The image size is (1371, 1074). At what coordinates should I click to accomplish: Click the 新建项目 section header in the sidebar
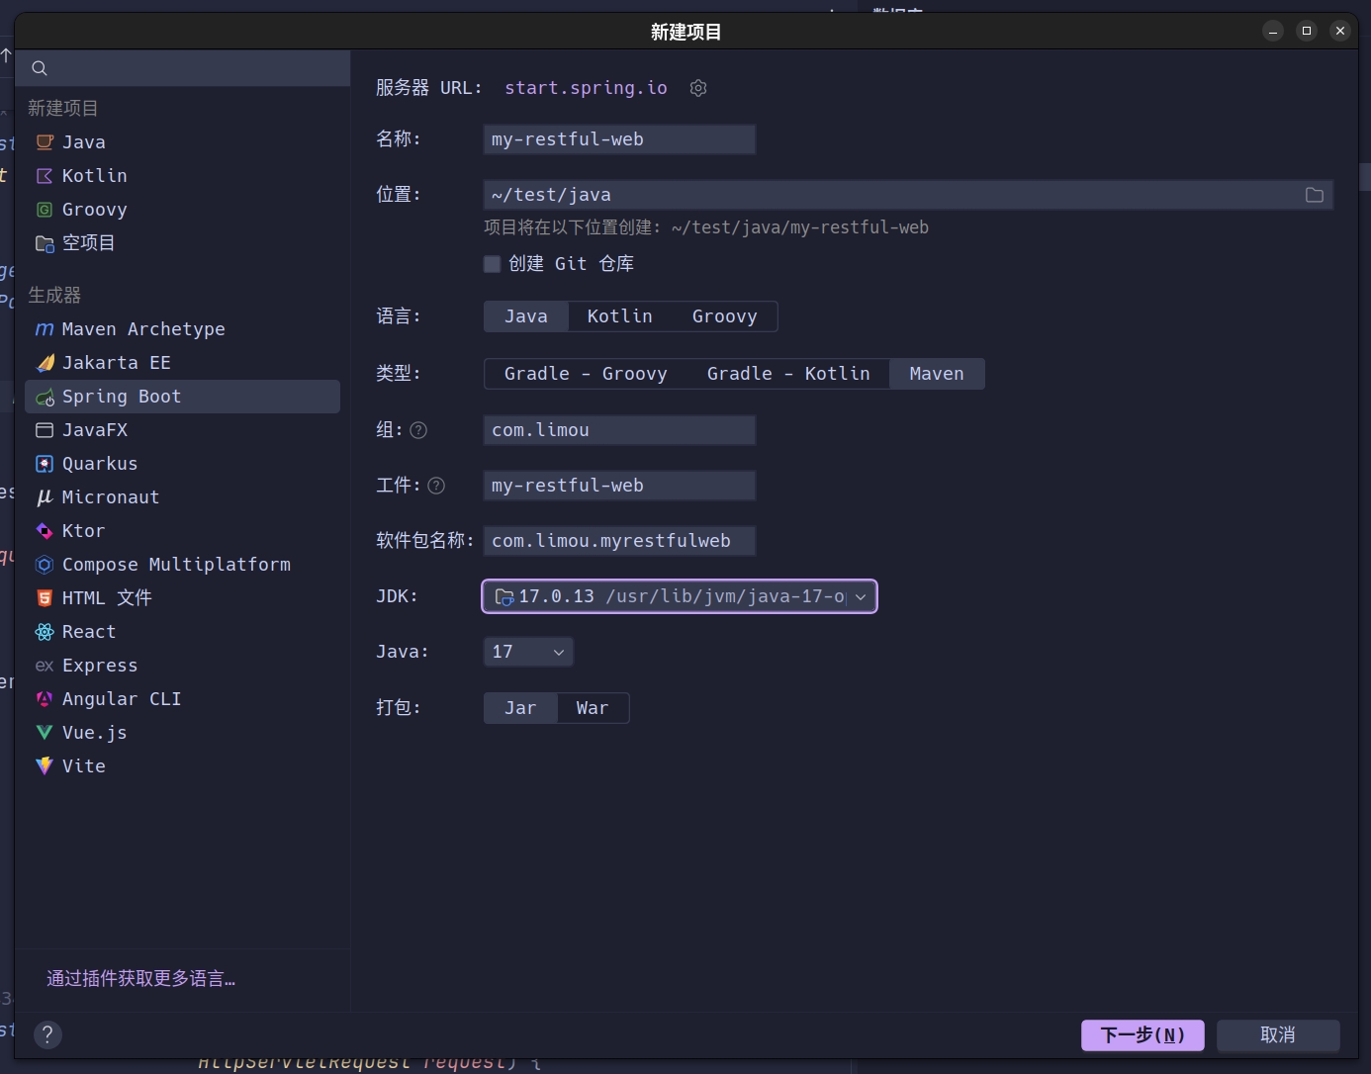point(63,109)
